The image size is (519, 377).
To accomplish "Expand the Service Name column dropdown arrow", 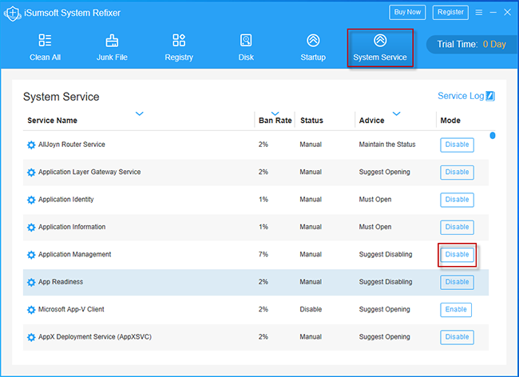I will (x=140, y=114).
